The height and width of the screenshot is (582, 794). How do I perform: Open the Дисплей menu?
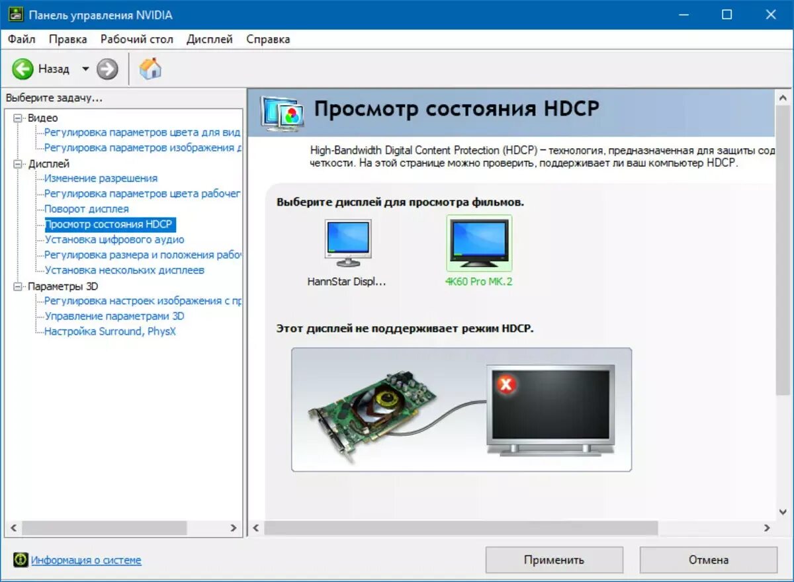(210, 39)
